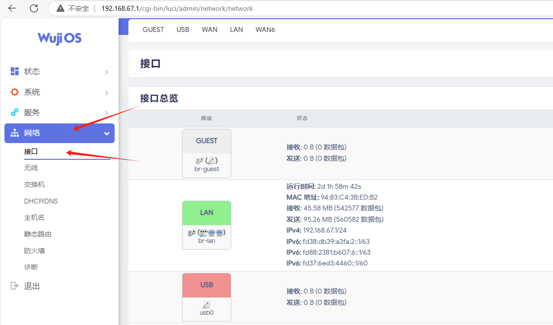Open the 防火墙 submenu item
The height and width of the screenshot is (325, 553).
pos(34,251)
